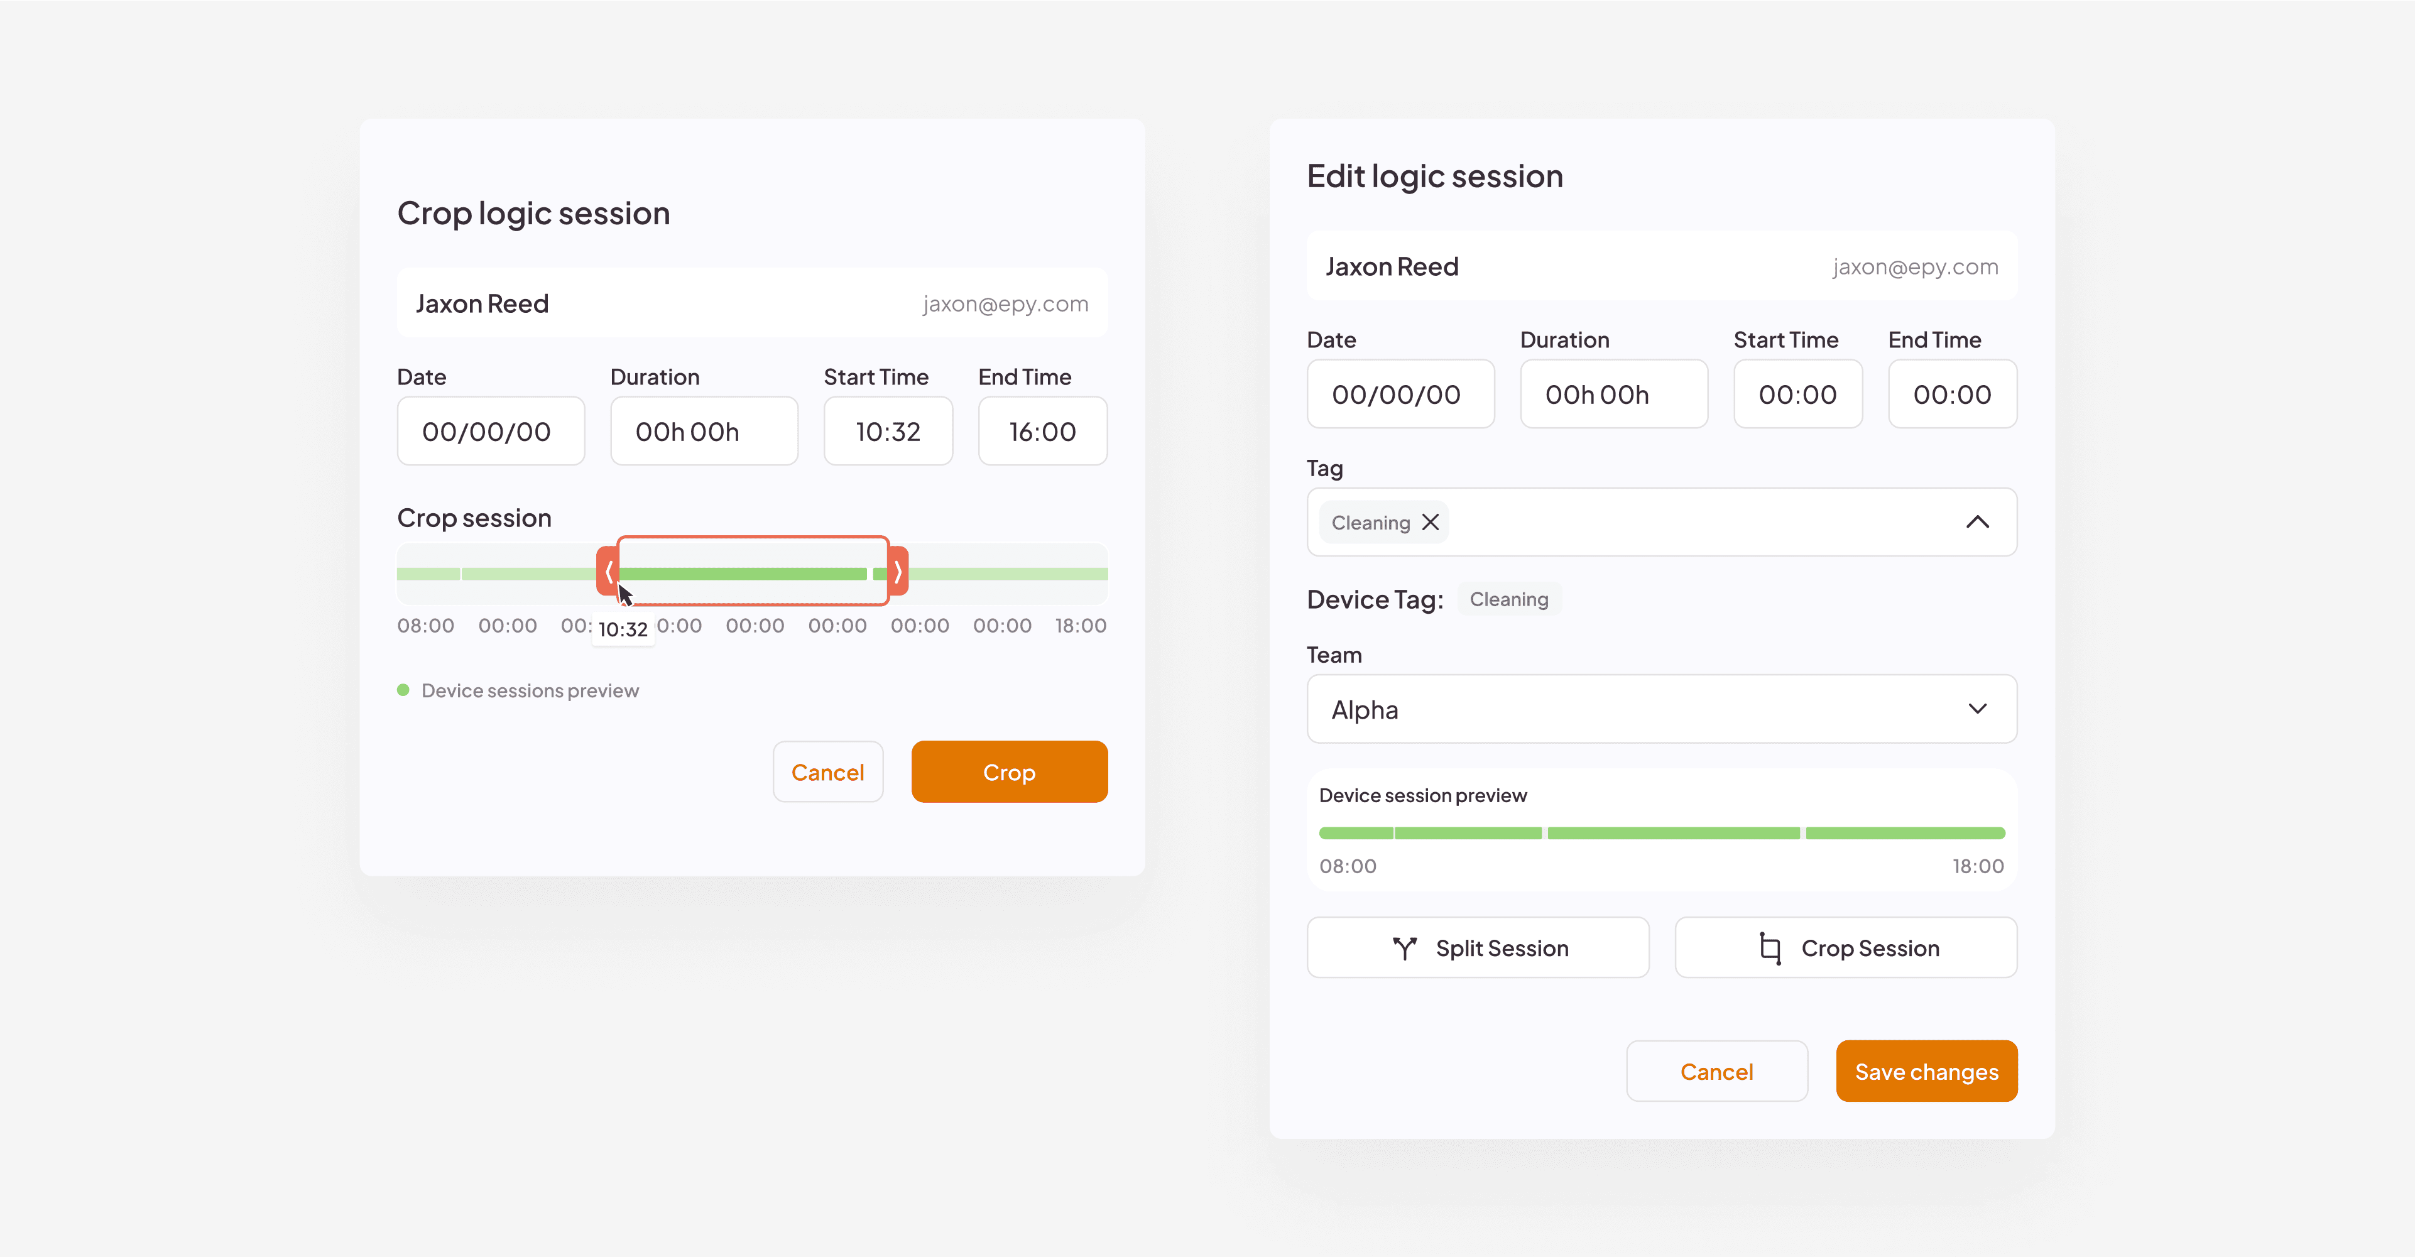Click jaxon@epy.com in Crop dialog
2415x1257 pixels.
[x=1005, y=303]
